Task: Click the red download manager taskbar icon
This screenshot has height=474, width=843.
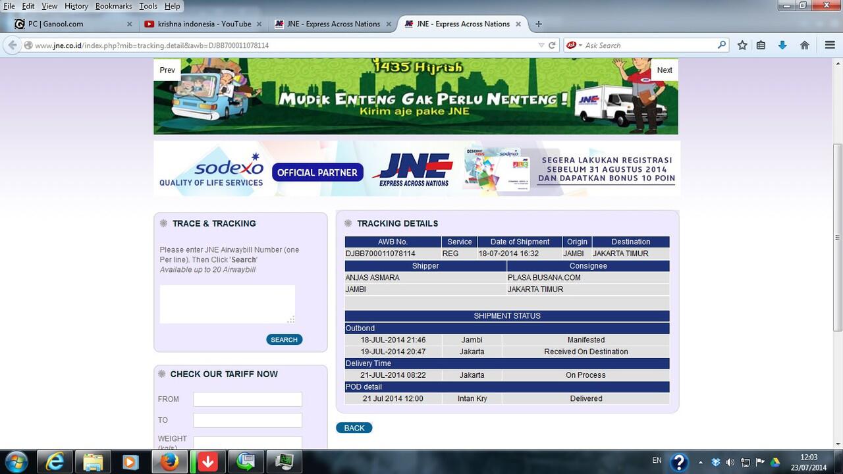Action: 207,461
